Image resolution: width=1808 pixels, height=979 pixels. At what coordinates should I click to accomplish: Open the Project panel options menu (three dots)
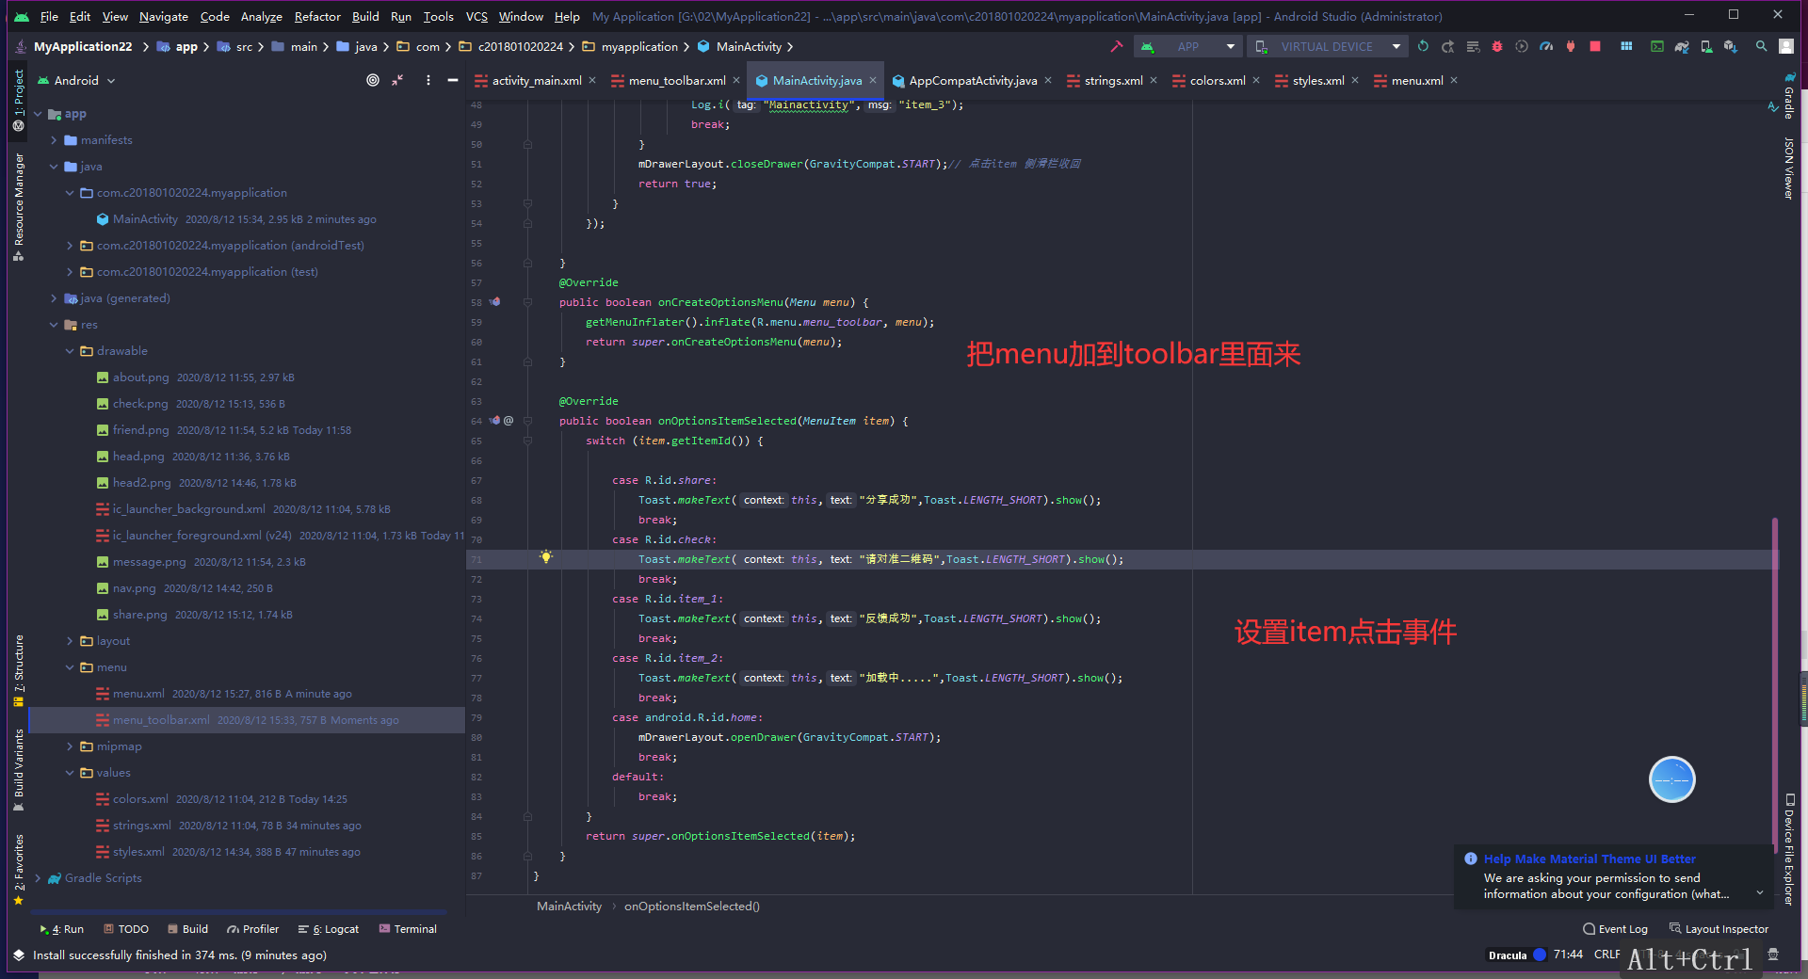coord(428,80)
